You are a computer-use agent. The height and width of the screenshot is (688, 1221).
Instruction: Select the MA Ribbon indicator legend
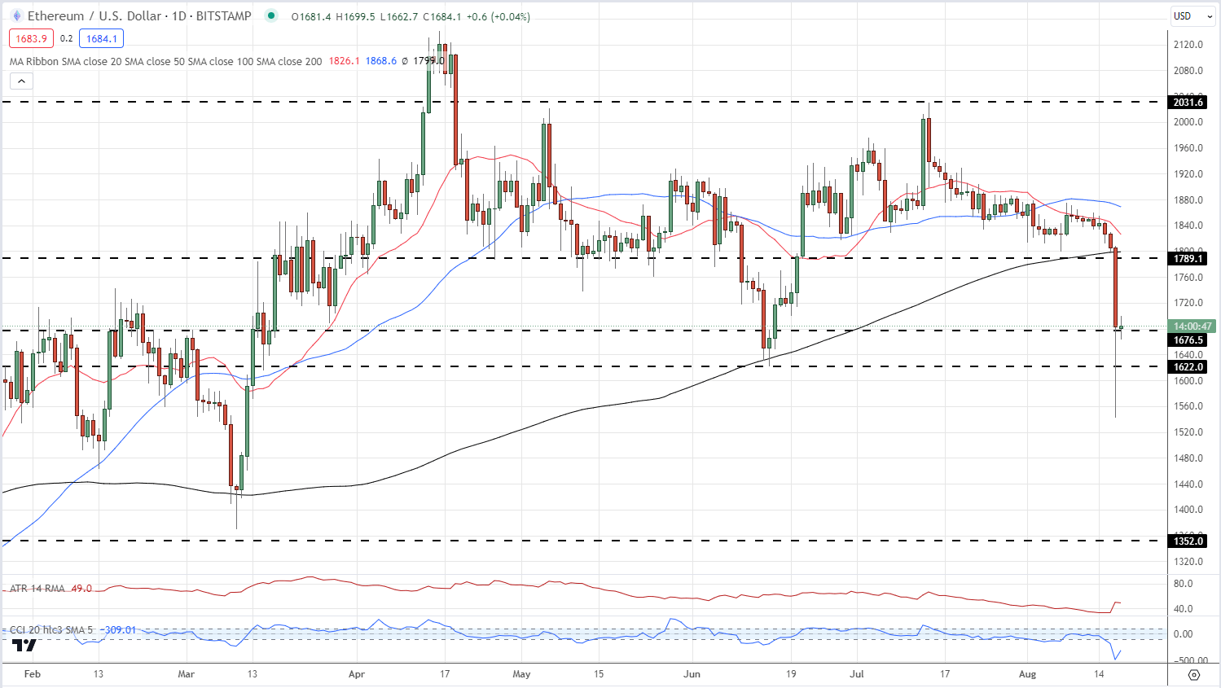coord(165,61)
